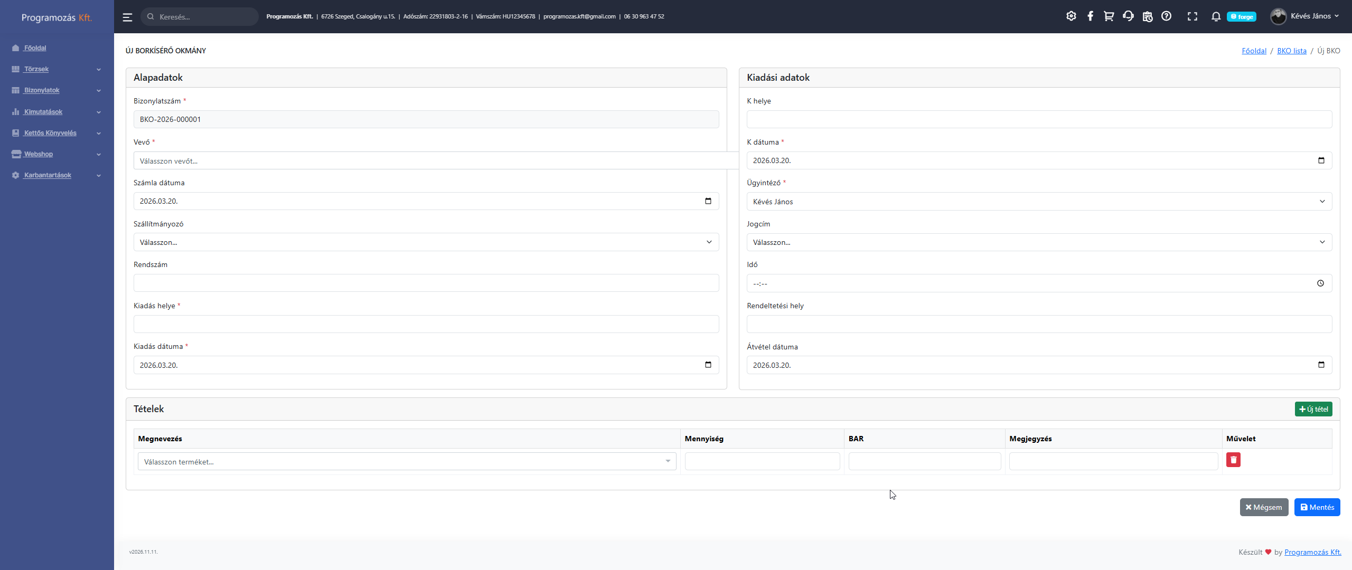Screen dimensions: 1352x570
Task: Click the support headset icon
Action: point(1128,16)
